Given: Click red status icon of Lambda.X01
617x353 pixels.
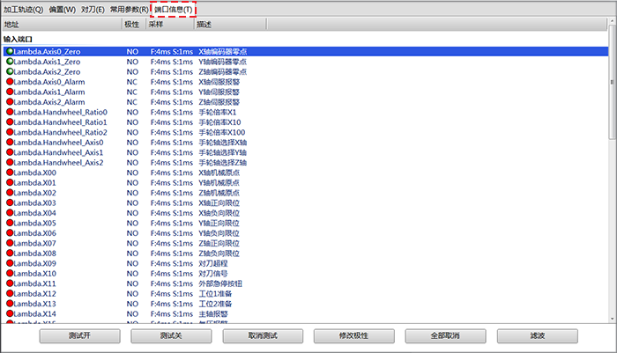Looking at the screenshot, I should tap(10, 182).
